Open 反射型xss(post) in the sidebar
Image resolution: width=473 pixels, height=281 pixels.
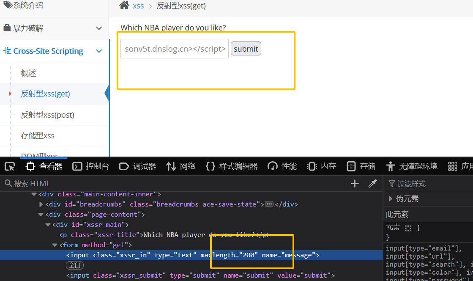click(x=47, y=115)
